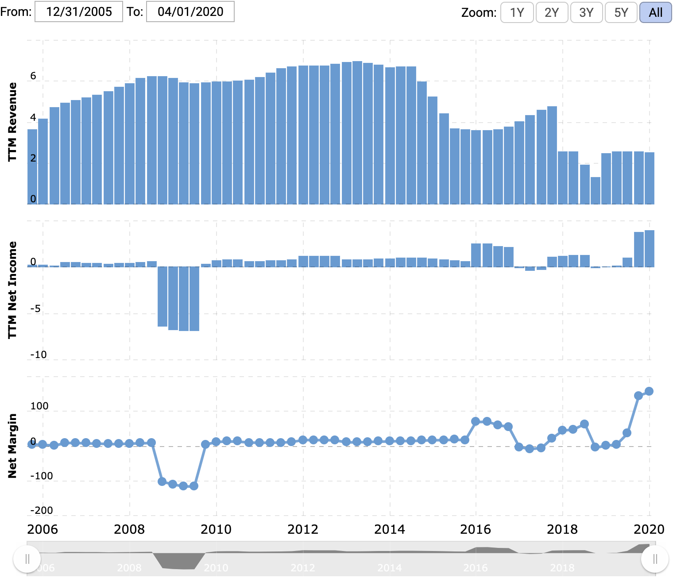Click the left range navigator handle
The image size is (673, 578).
27,559
